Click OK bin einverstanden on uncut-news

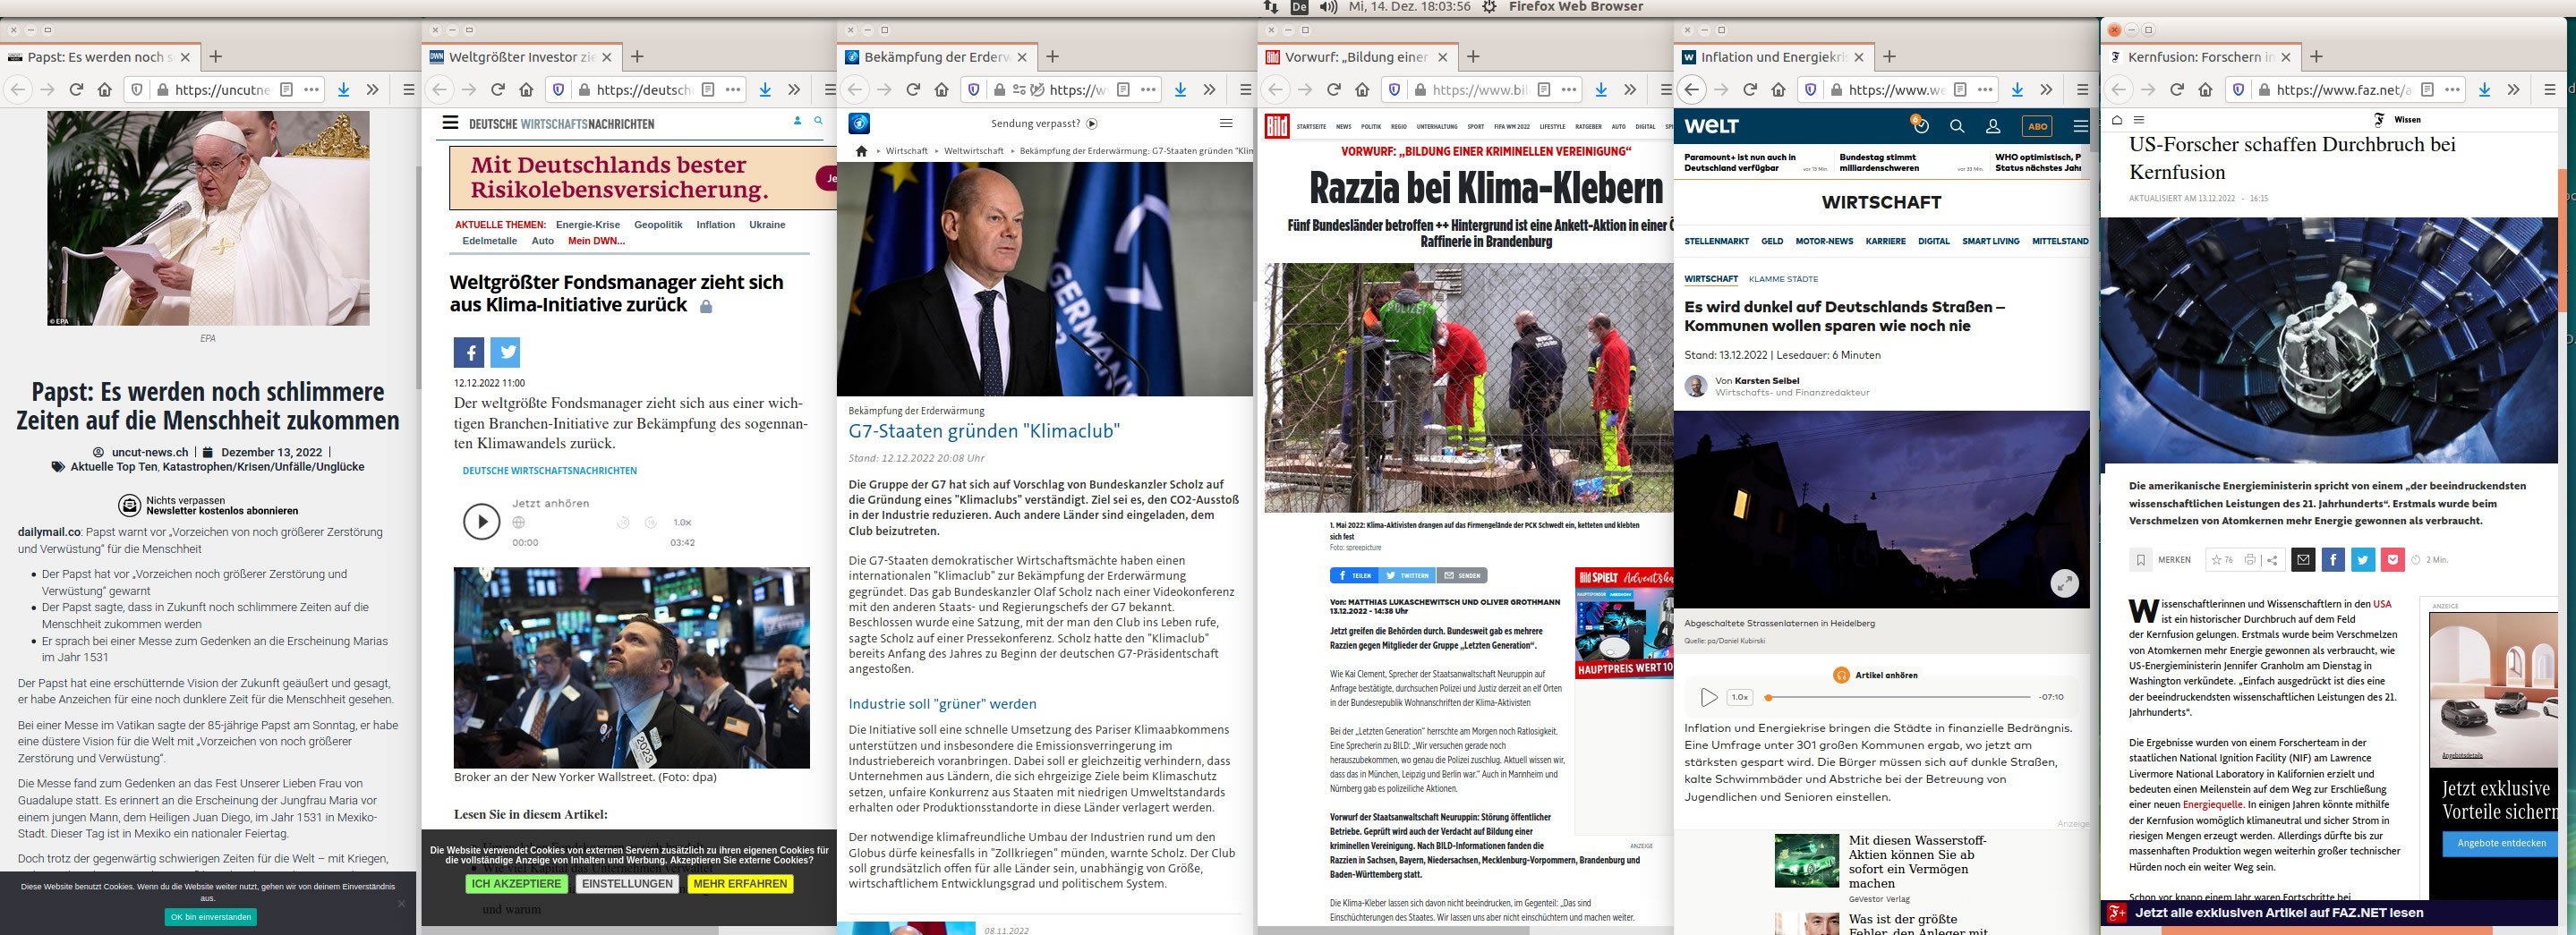coord(211,917)
